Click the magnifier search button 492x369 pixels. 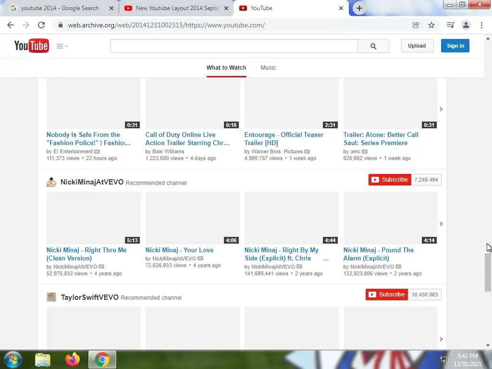click(373, 46)
